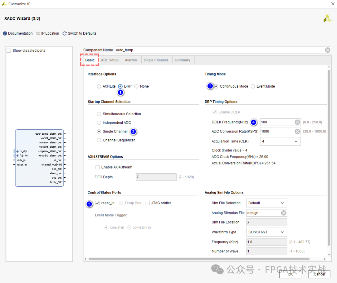Viewport: 337px width, 283px height.
Task: Click Switch to Defaults refresh icon
Action: (65, 33)
